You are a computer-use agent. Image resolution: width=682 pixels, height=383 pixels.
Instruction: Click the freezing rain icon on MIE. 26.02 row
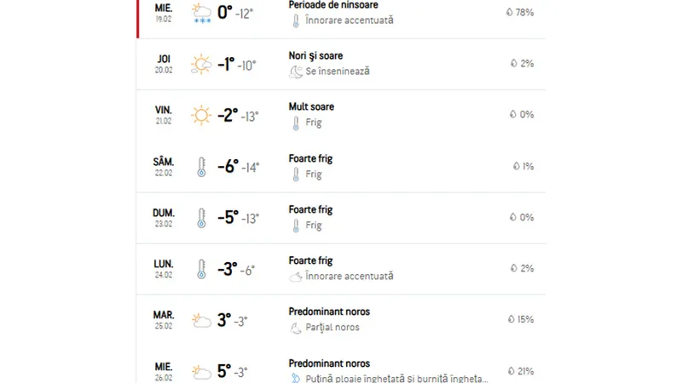(296, 378)
